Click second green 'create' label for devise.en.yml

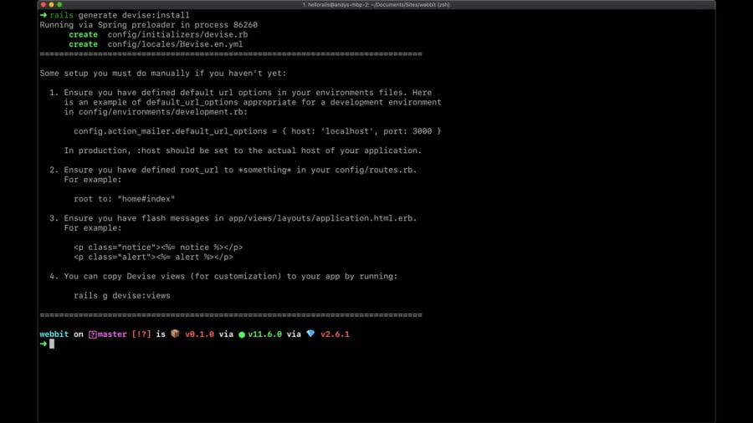point(83,44)
